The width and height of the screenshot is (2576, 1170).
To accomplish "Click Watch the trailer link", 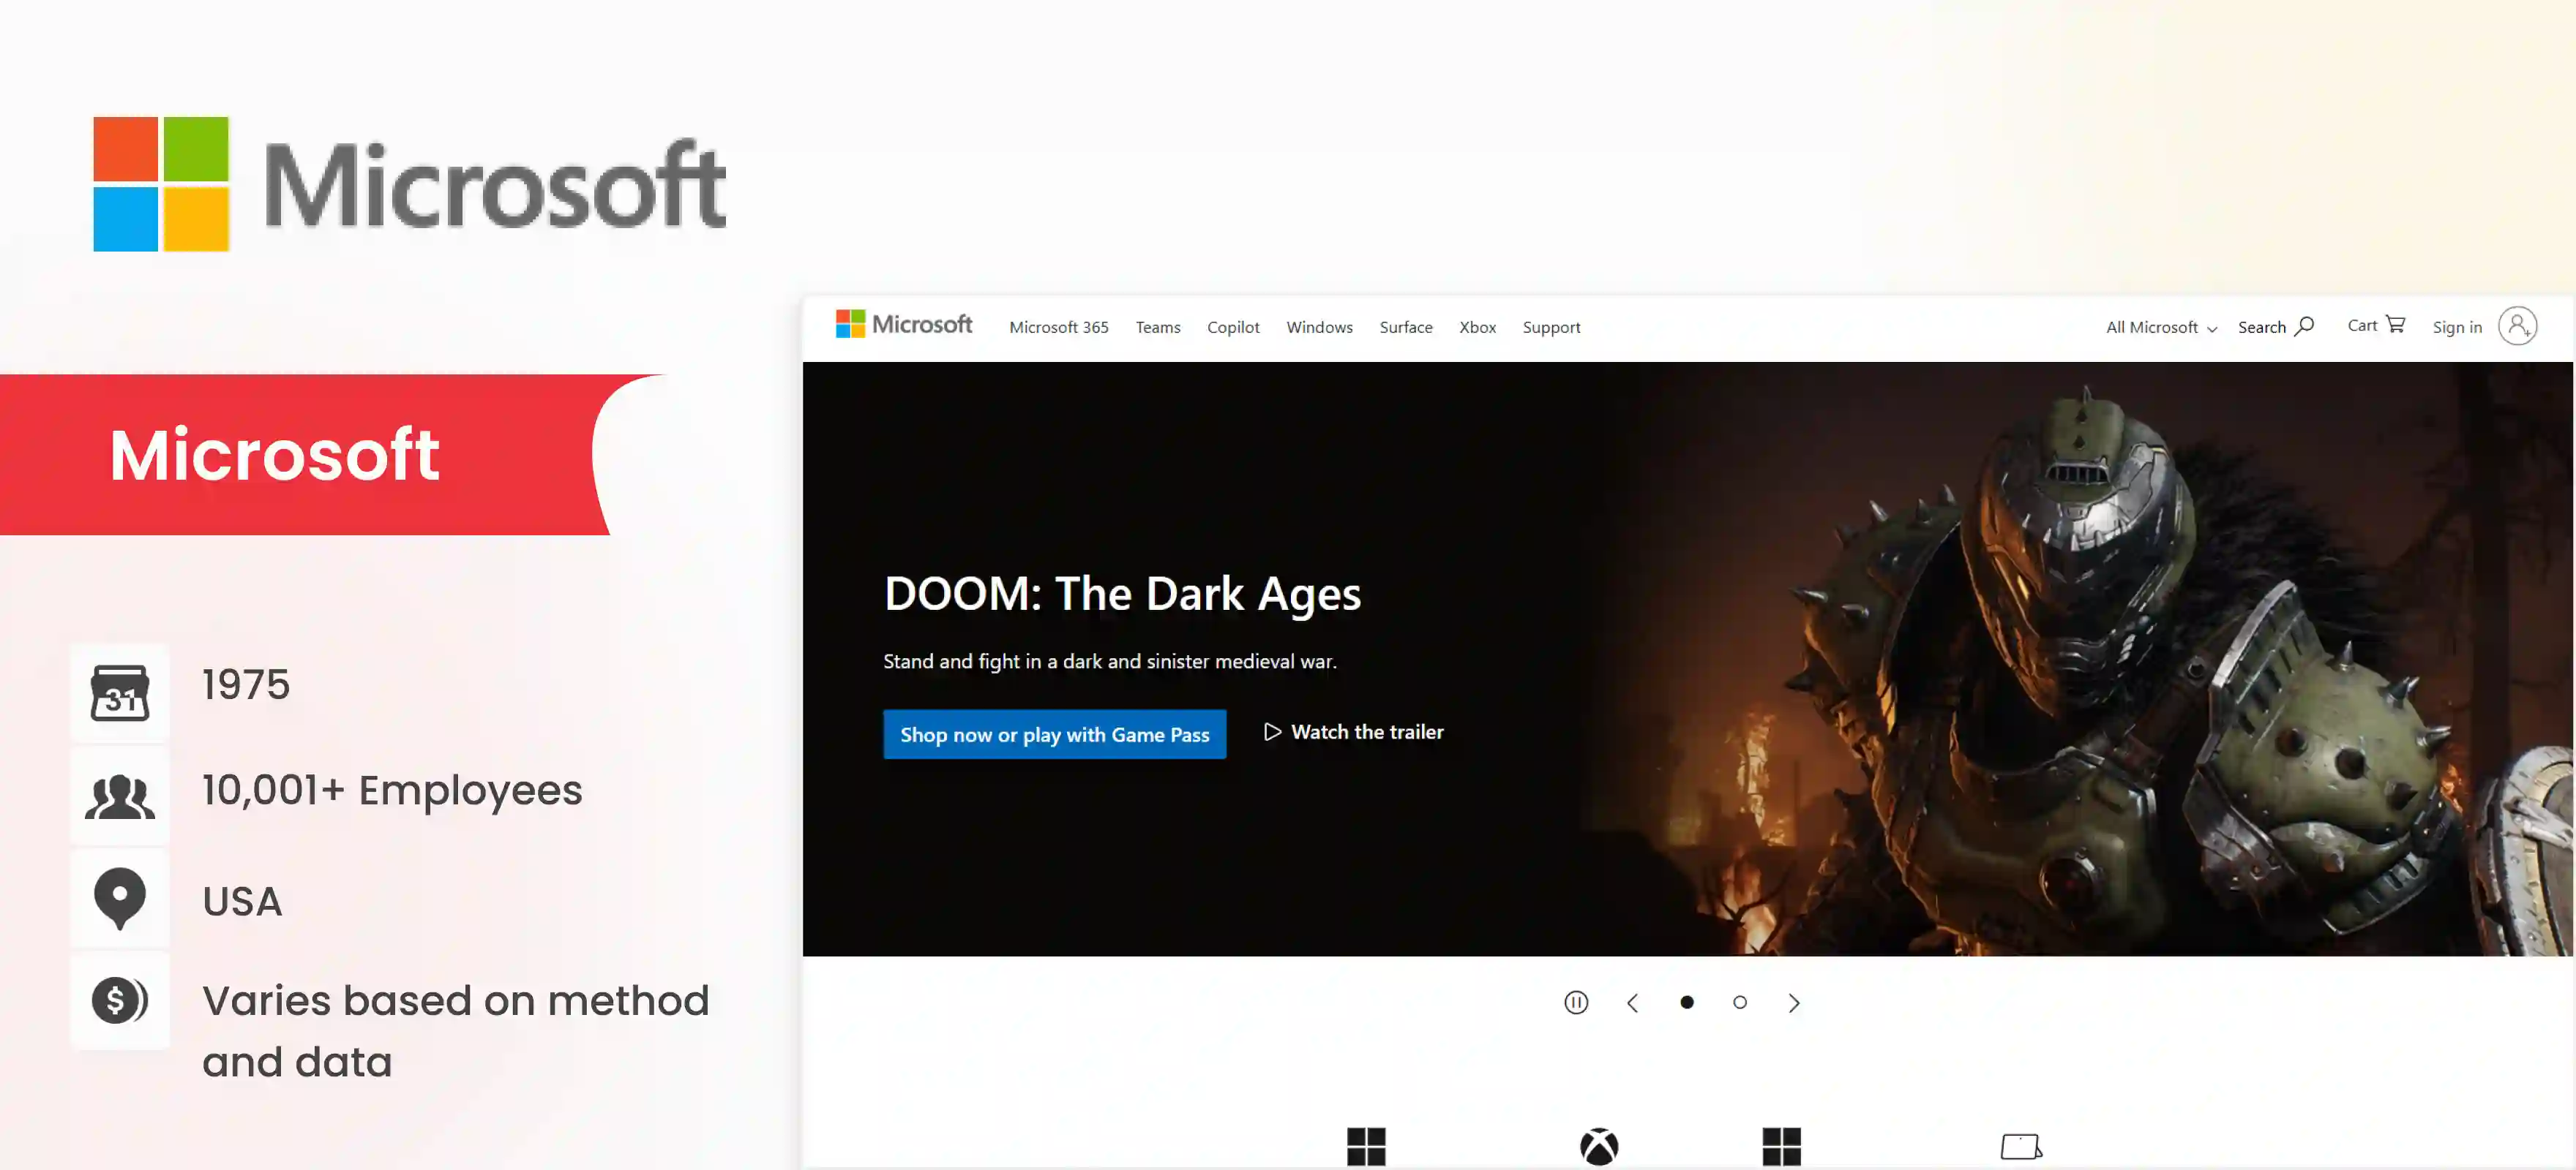I will tap(1353, 733).
